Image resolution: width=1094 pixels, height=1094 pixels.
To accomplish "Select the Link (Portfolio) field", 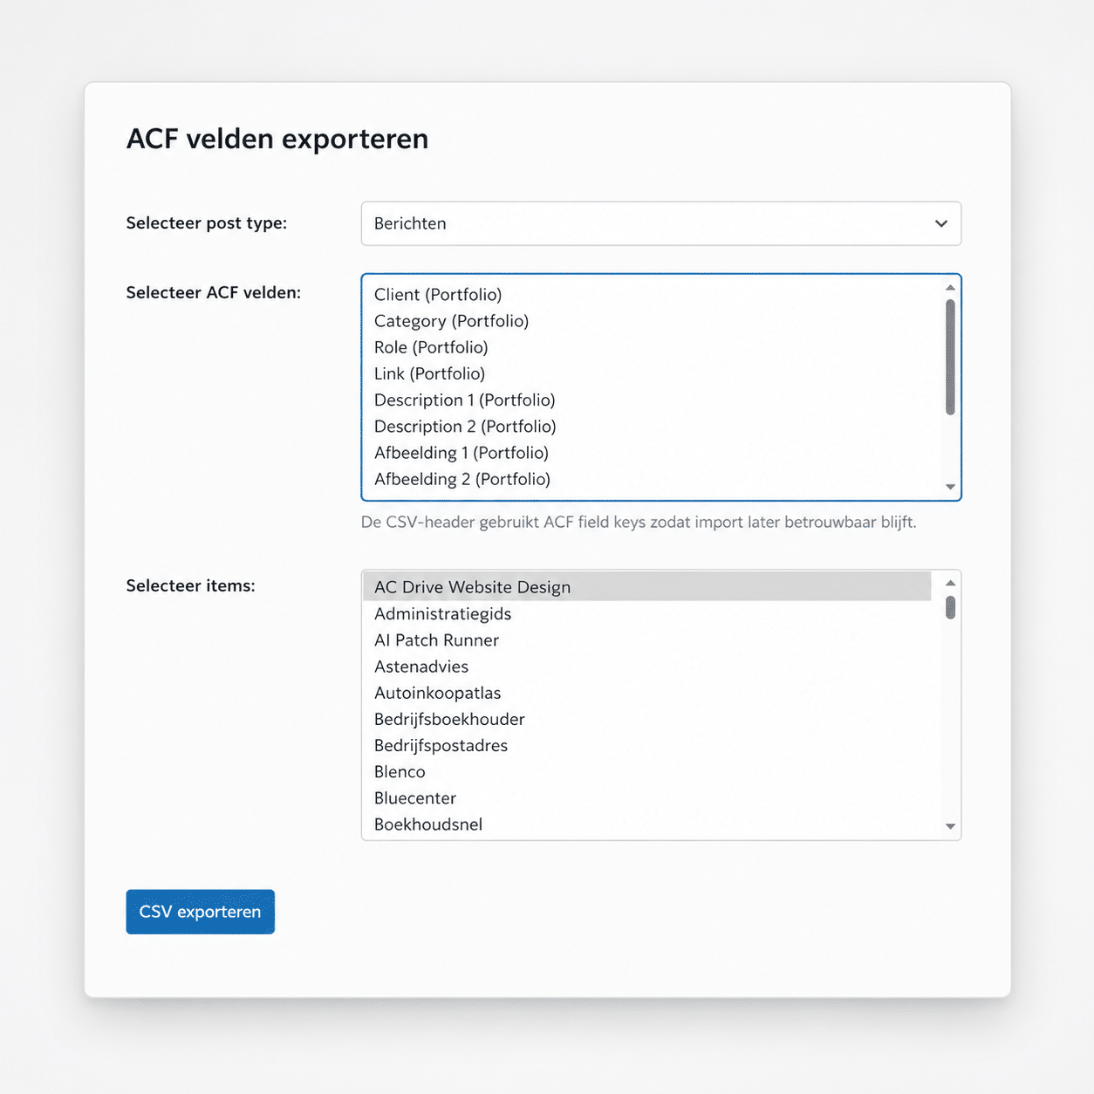I will click(x=429, y=373).
